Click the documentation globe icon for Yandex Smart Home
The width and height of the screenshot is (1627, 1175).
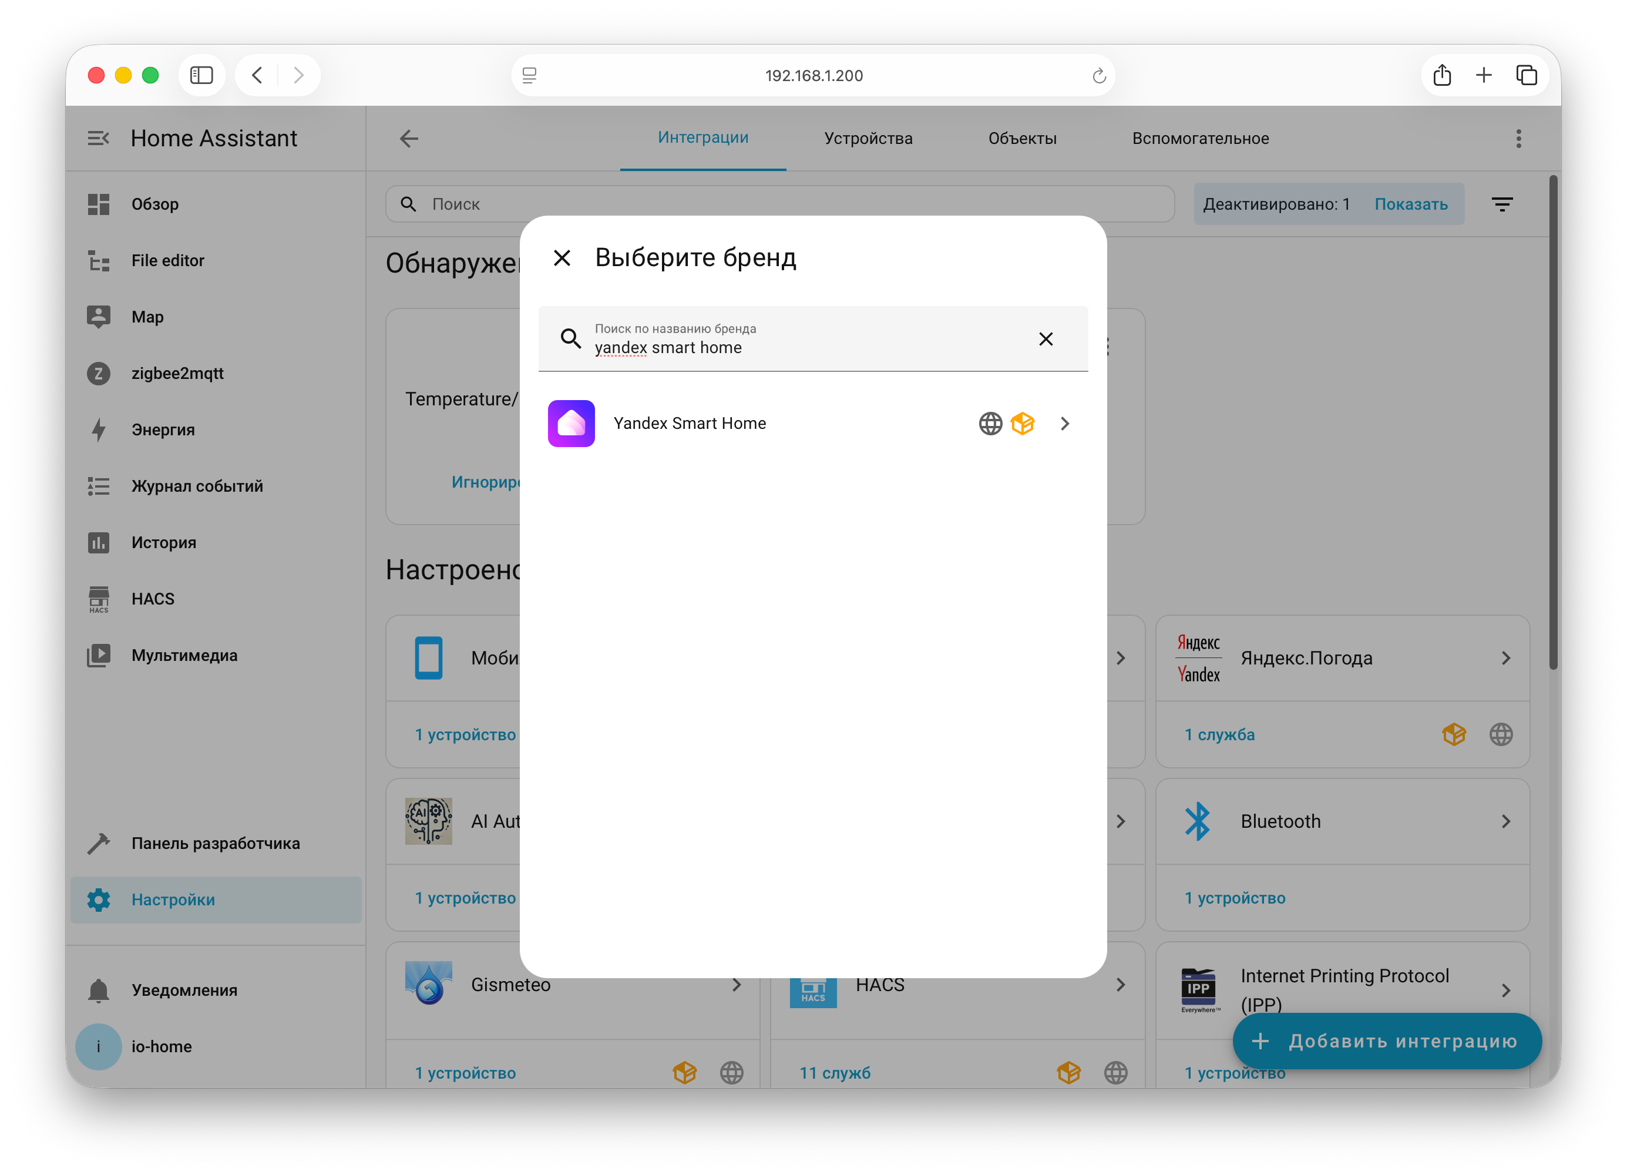click(990, 423)
